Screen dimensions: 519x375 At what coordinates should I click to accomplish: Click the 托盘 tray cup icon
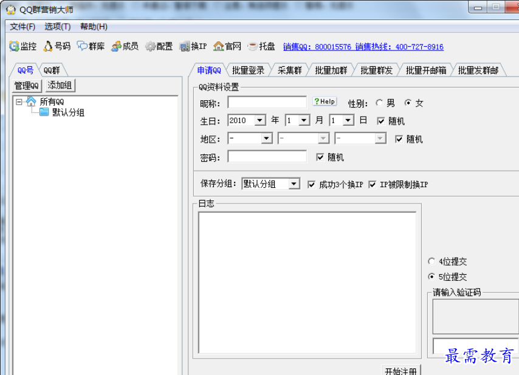coord(261,46)
